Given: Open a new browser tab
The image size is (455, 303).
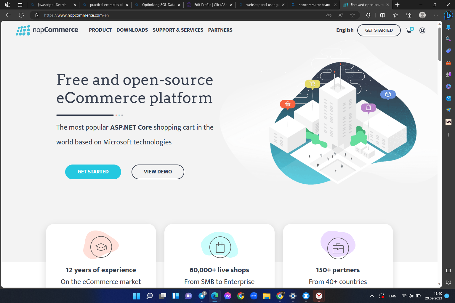Looking at the screenshot, I should tap(398, 5).
